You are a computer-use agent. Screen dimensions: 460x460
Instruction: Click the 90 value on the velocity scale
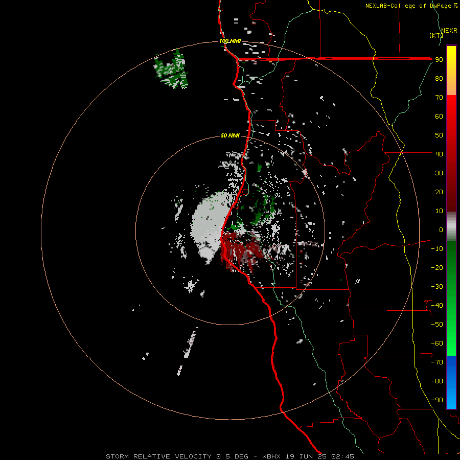(439, 60)
